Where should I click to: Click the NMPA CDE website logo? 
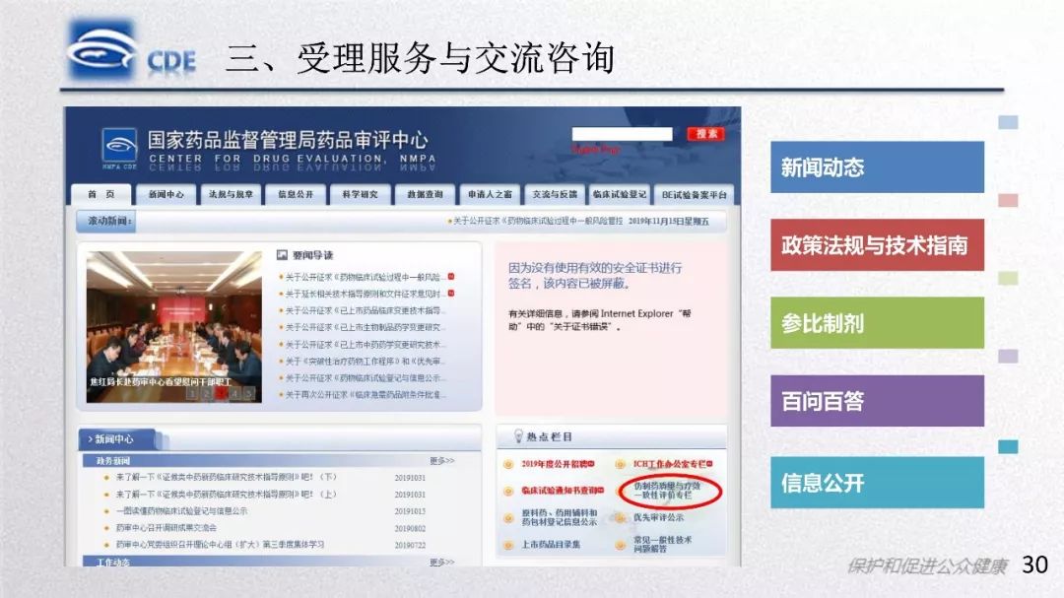tap(119, 148)
